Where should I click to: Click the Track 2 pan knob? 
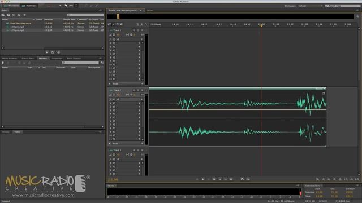pyautogui.click(x=131, y=95)
